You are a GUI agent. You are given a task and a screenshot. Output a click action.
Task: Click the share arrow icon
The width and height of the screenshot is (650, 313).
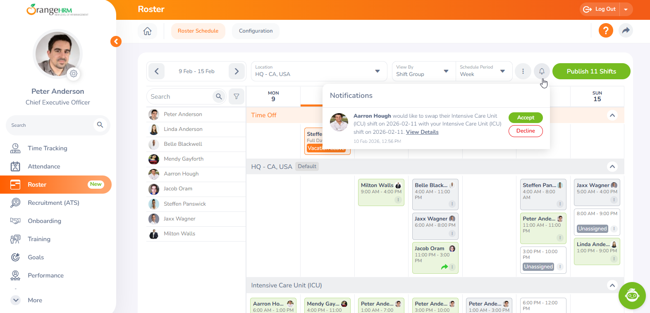[x=626, y=31]
